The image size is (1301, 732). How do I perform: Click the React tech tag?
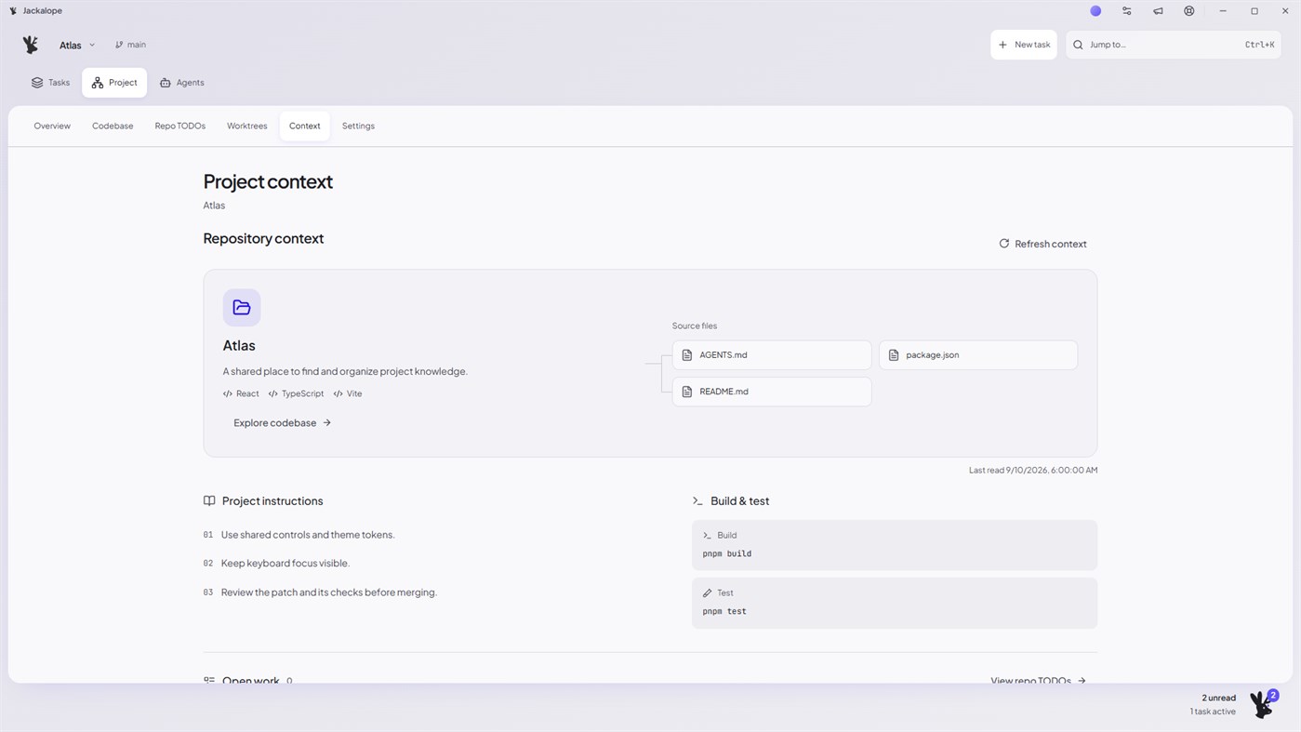(x=241, y=393)
